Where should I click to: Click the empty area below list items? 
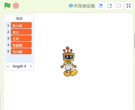(19, 59)
